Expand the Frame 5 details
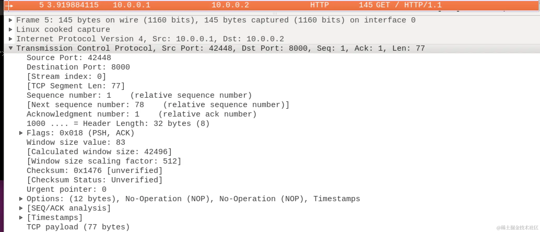The image size is (540, 232). [10, 20]
